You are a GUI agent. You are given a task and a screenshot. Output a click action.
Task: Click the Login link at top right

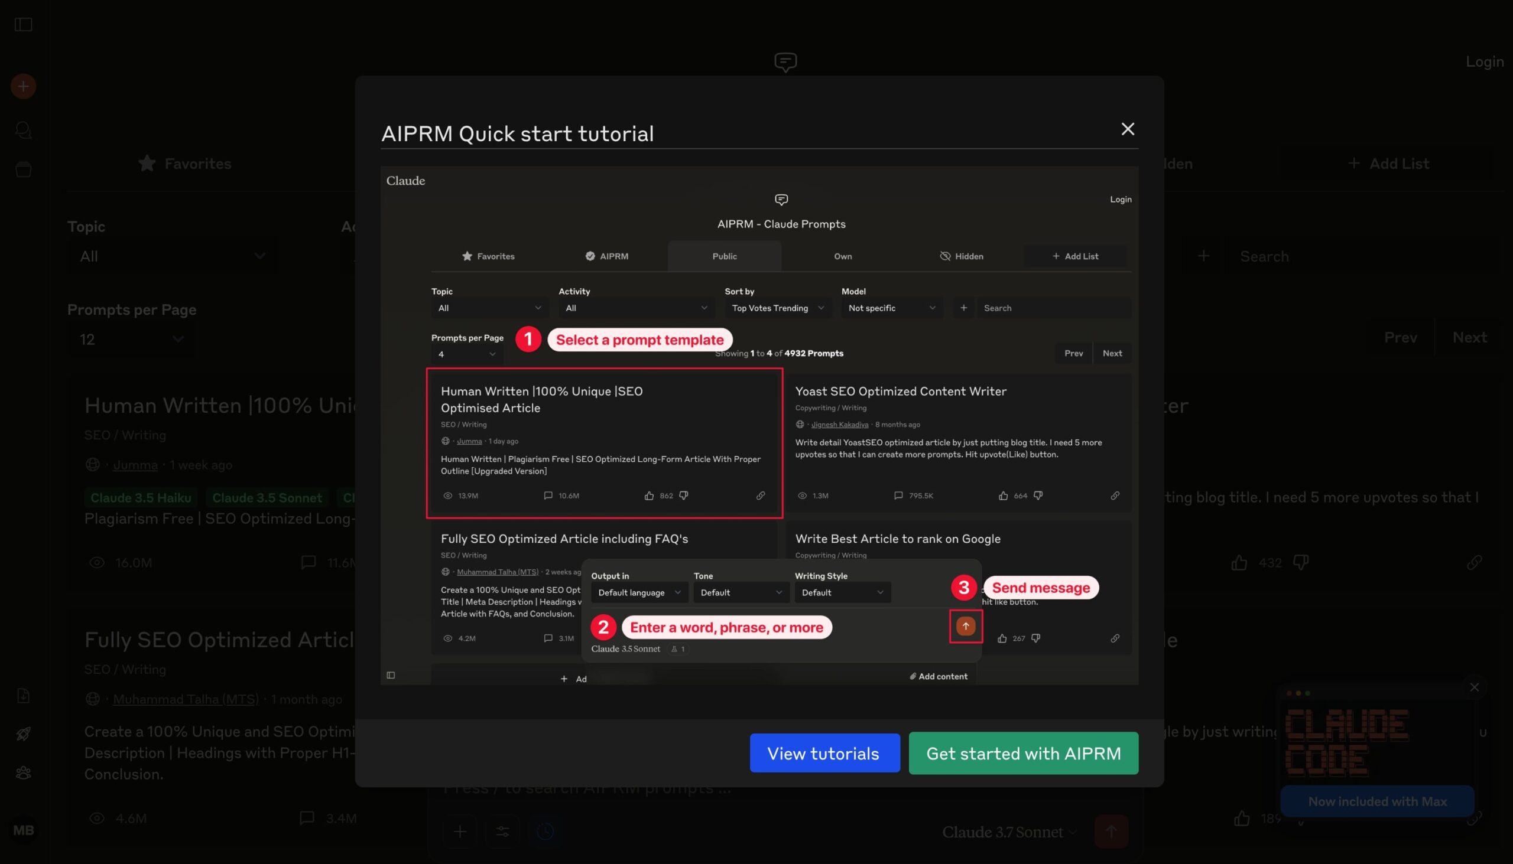(1484, 61)
